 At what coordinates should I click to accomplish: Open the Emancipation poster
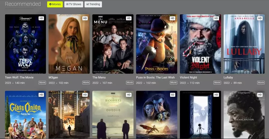point(244,115)
